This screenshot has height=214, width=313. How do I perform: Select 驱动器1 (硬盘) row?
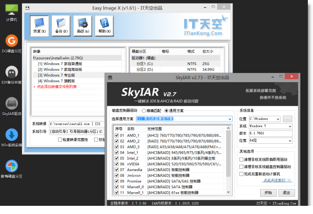[176, 58]
